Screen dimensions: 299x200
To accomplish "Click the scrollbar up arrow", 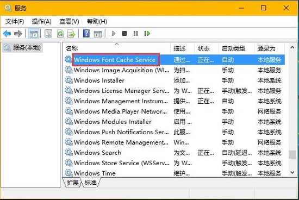I will [x=292, y=47].
